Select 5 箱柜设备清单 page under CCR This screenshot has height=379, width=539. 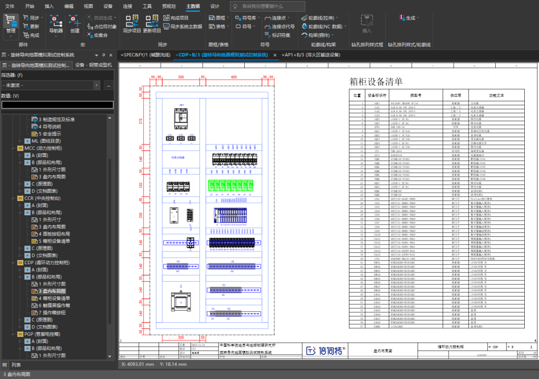51,241
